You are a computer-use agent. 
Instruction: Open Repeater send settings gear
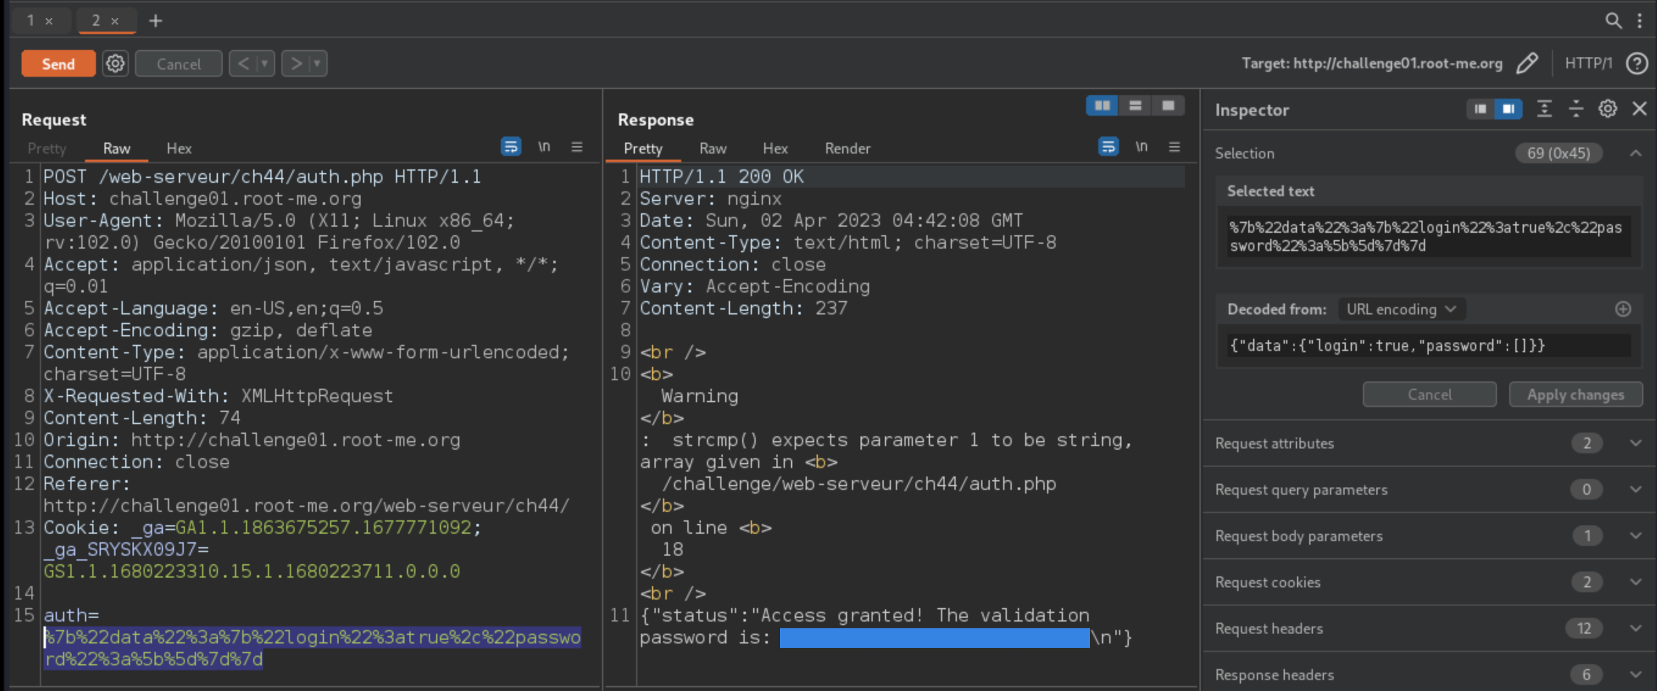115,64
